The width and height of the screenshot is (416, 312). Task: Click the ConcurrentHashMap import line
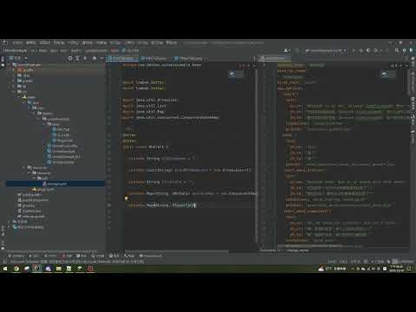[171, 118]
